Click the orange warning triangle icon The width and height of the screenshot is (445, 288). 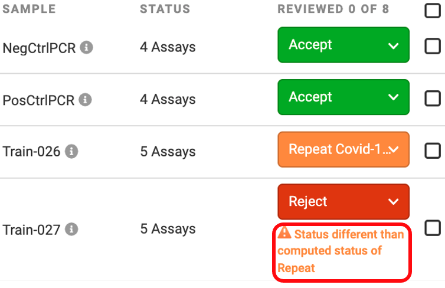coord(284,233)
